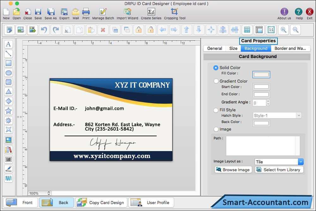Open the User Profile button

(x=151, y=202)
